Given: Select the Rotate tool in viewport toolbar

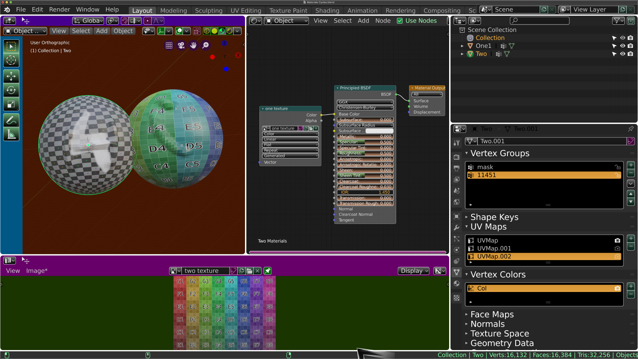Looking at the screenshot, I should click(x=11, y=90).
